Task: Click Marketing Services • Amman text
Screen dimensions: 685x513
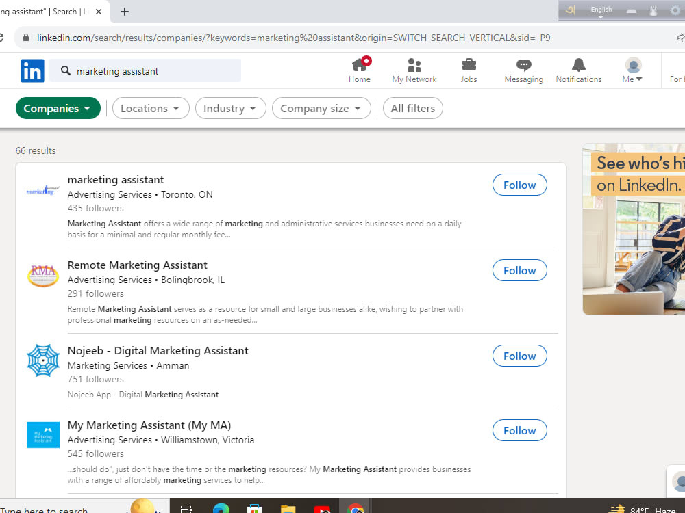Action: pos(128,365)
